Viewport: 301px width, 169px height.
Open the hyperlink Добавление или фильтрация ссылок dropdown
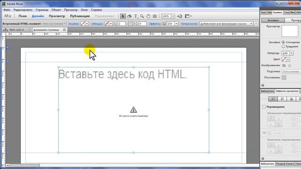tap(226, 23)
